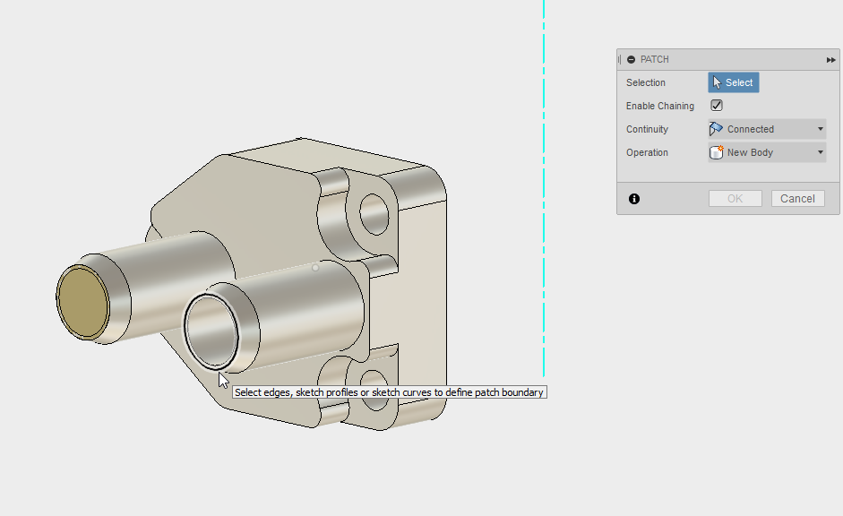The height and width of the screenshot is (516, 843).
Task: Click the New Body combo box
Action: point(766,152)
